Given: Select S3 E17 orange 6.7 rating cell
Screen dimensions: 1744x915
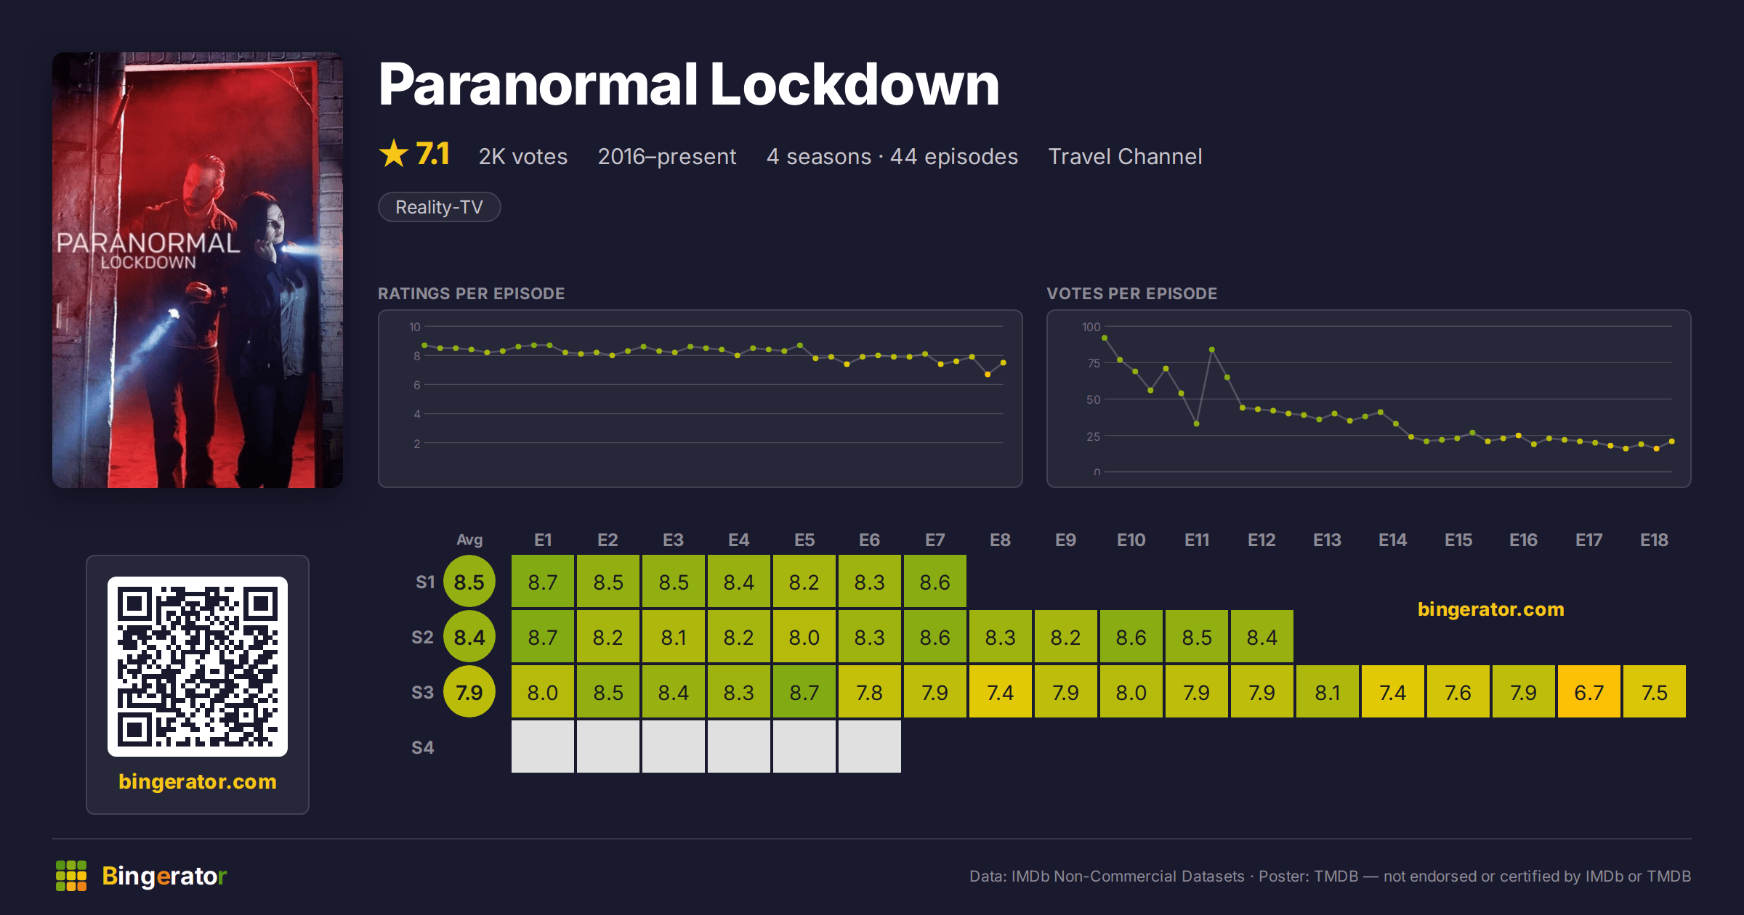Looking at the screenshot, I should (1589, 692).
